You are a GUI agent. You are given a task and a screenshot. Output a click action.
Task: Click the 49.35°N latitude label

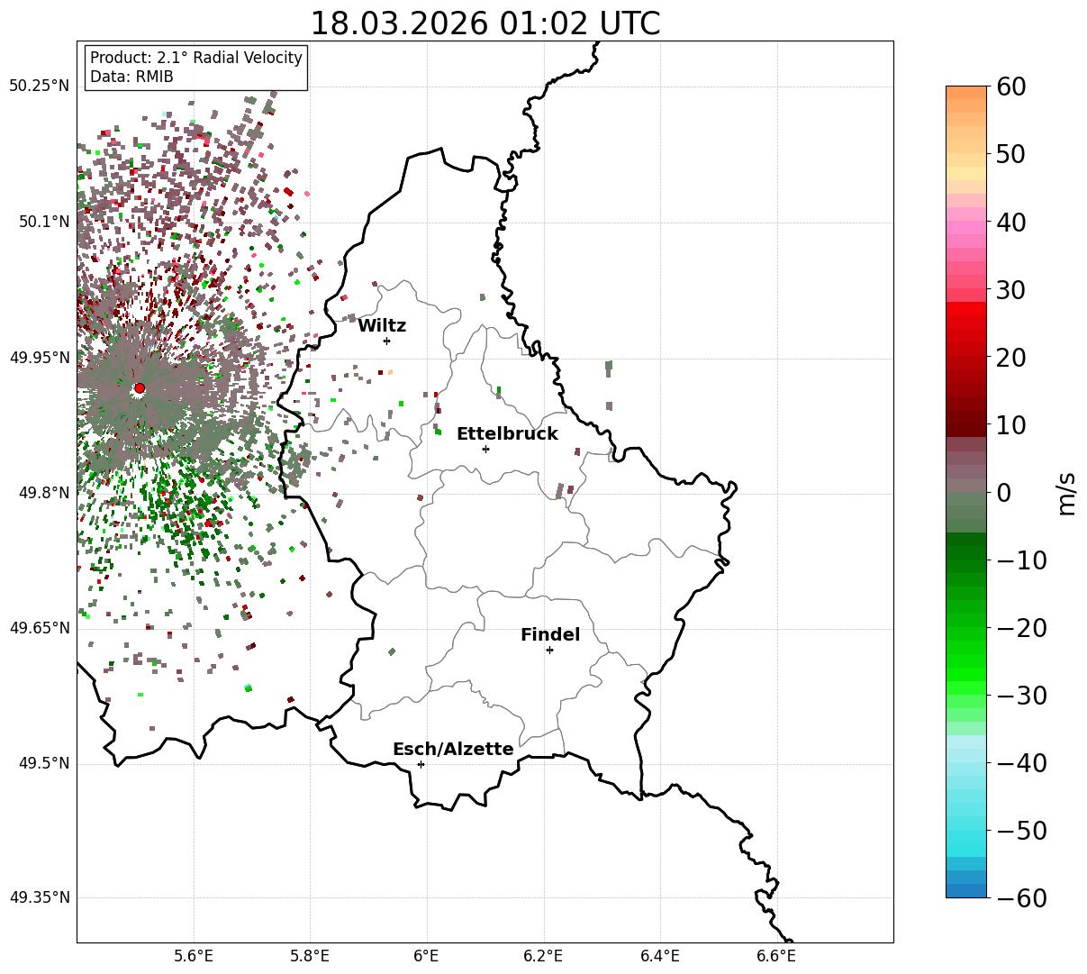[39, 897]
